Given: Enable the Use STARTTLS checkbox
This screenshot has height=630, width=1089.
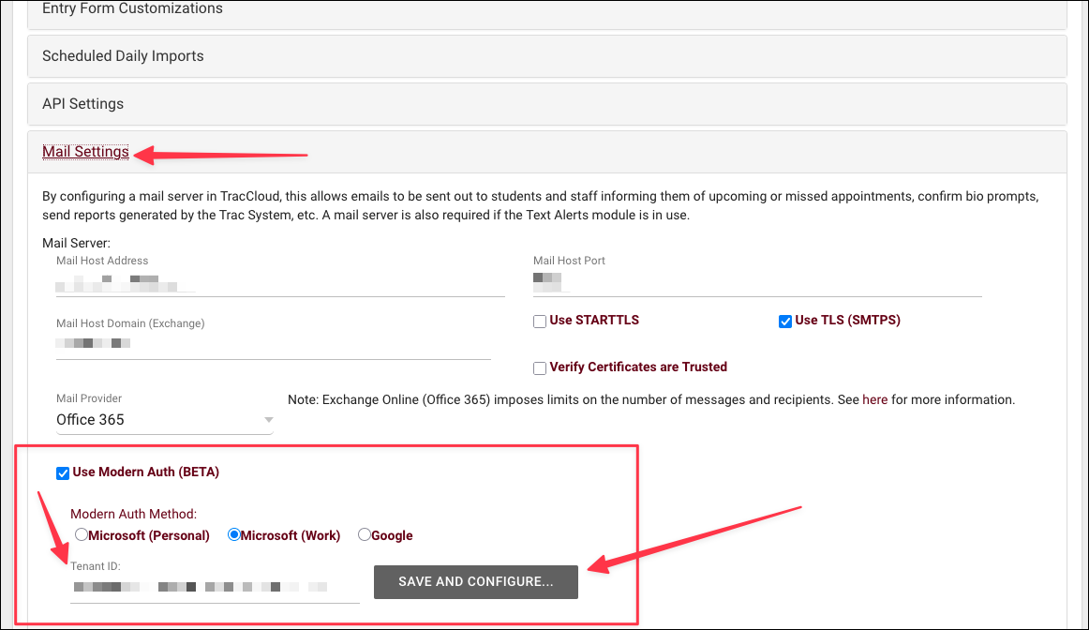Looking at the screenshot, I should (540, 322).
